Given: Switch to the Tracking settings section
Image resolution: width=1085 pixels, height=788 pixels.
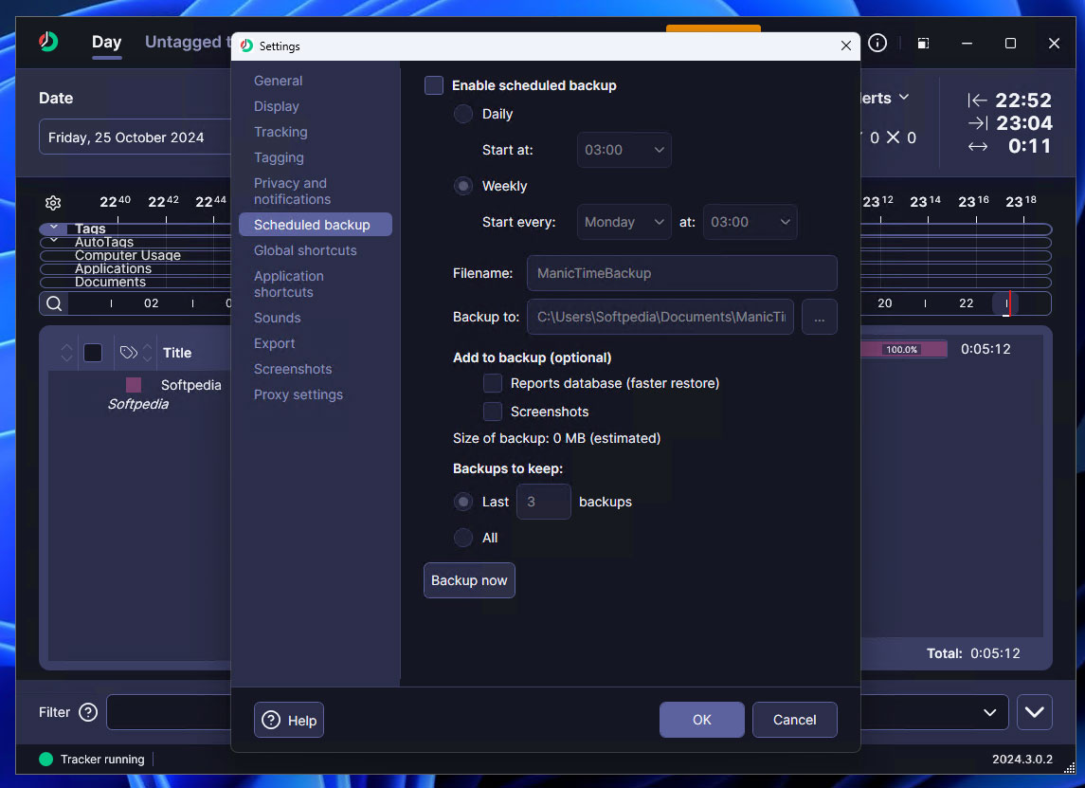Looking at the screenshot, I should [280, 132].
